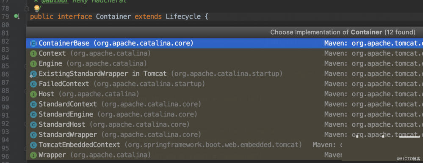Click the StandardWrapper class icon

(x=33, y=135)
